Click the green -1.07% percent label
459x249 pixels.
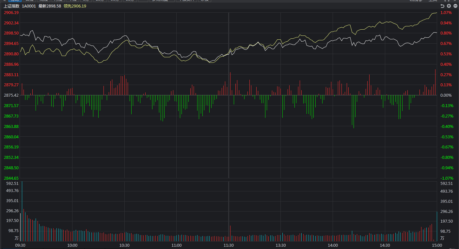[x=447, y=178]
